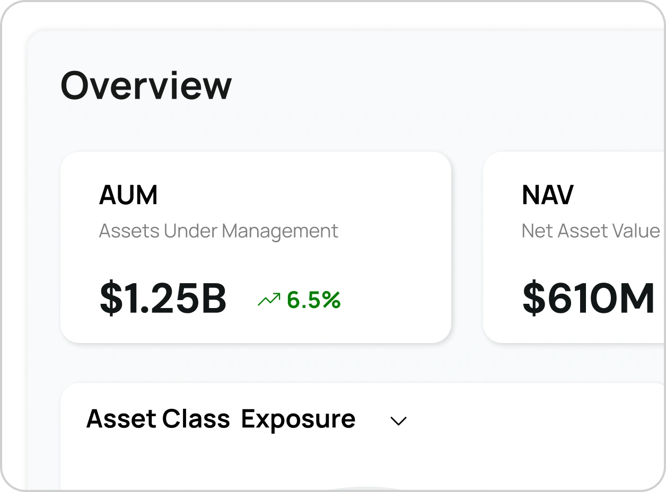Click the zigzag performance icon beside $1.25B
This screenshot has width=666, height=492.
point(270,298)
